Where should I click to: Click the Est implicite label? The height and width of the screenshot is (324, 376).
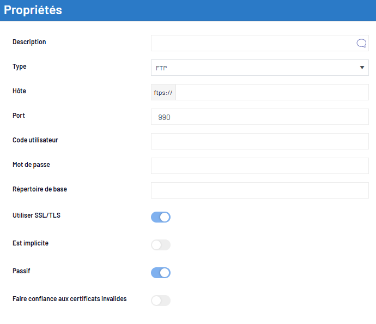[31, 243]
